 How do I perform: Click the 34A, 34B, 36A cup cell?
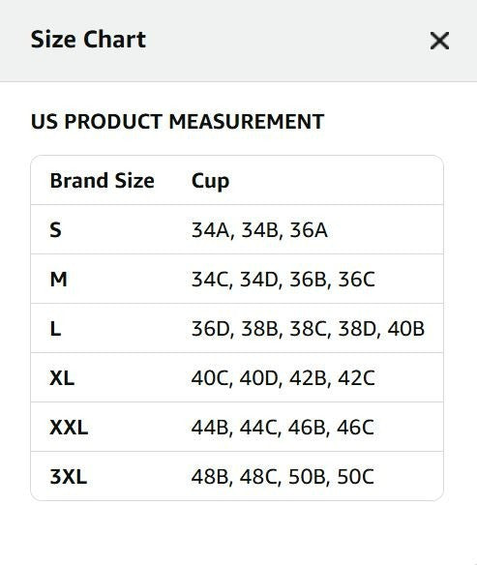pyautogui.click(x=259, y=230)
